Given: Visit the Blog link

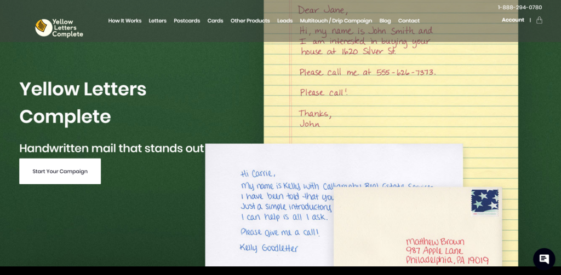Looking at the screenshot, I should coord(385,21).
